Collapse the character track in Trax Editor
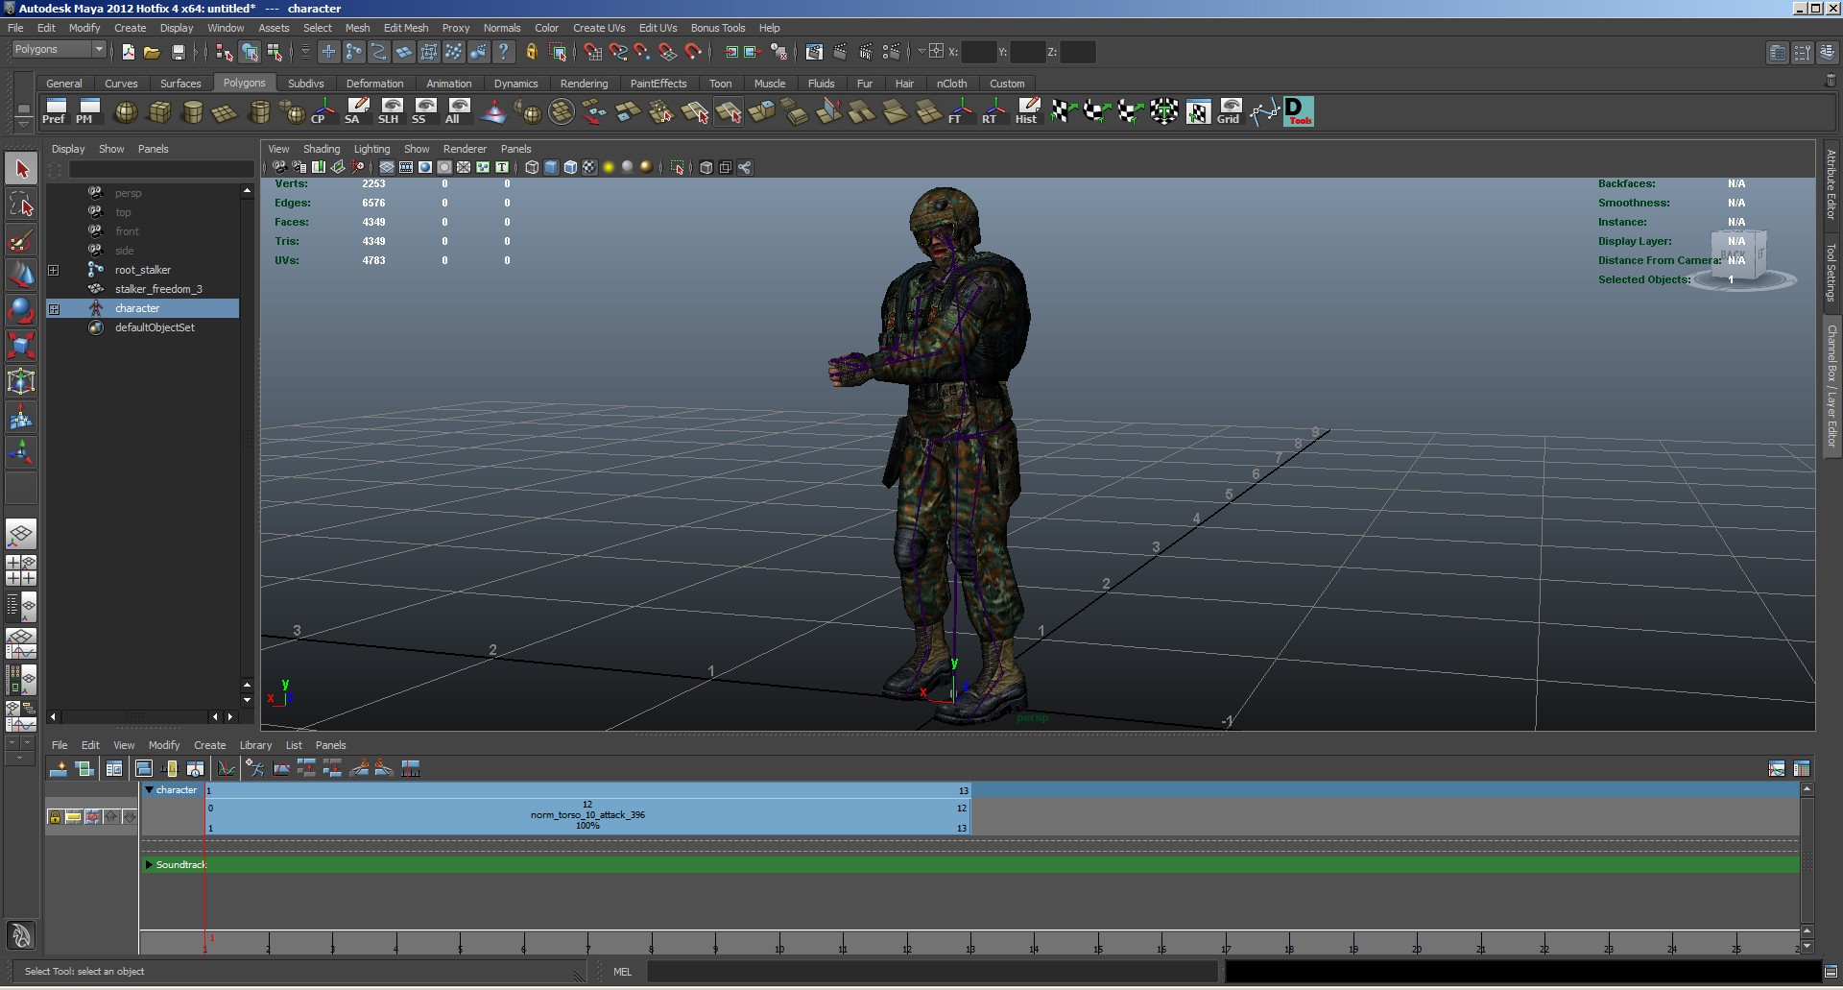The height and width of the screenshot is (990, 1843). point(149,790)
